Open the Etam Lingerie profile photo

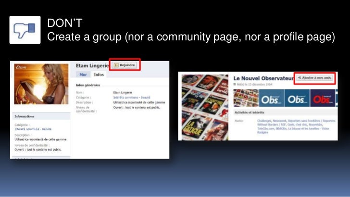[41, 84]
